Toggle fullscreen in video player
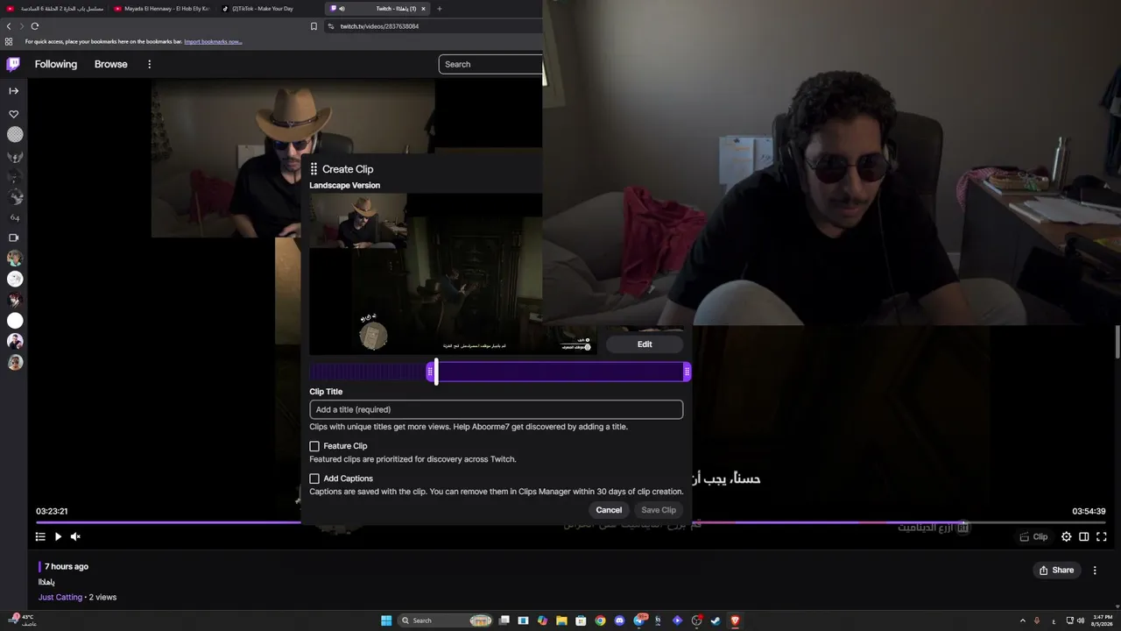This screenshot has height=631, width=1121. tap(1102, 536)
